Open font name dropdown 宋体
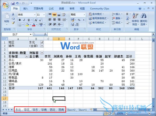The height and width of the screenshot is (116, 156). (35, 15)
